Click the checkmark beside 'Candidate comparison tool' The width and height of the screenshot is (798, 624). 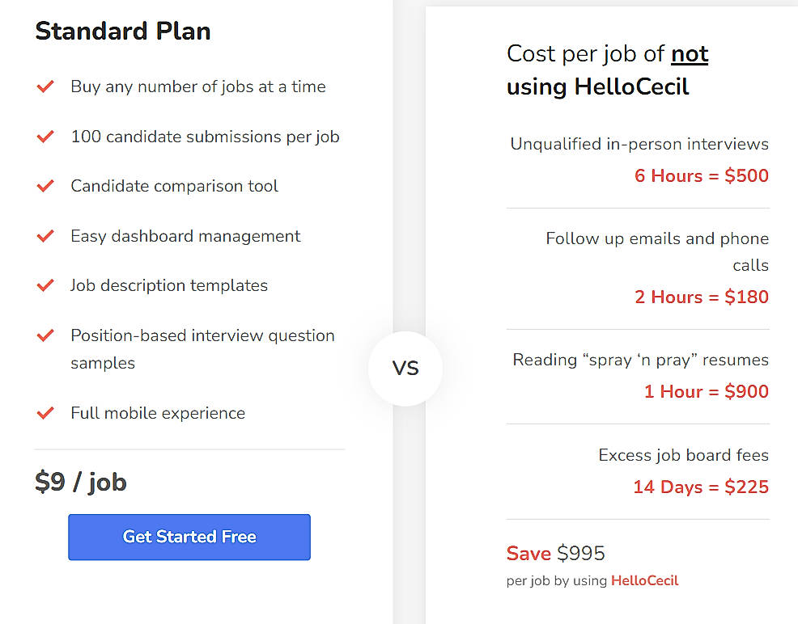point(46,186)
